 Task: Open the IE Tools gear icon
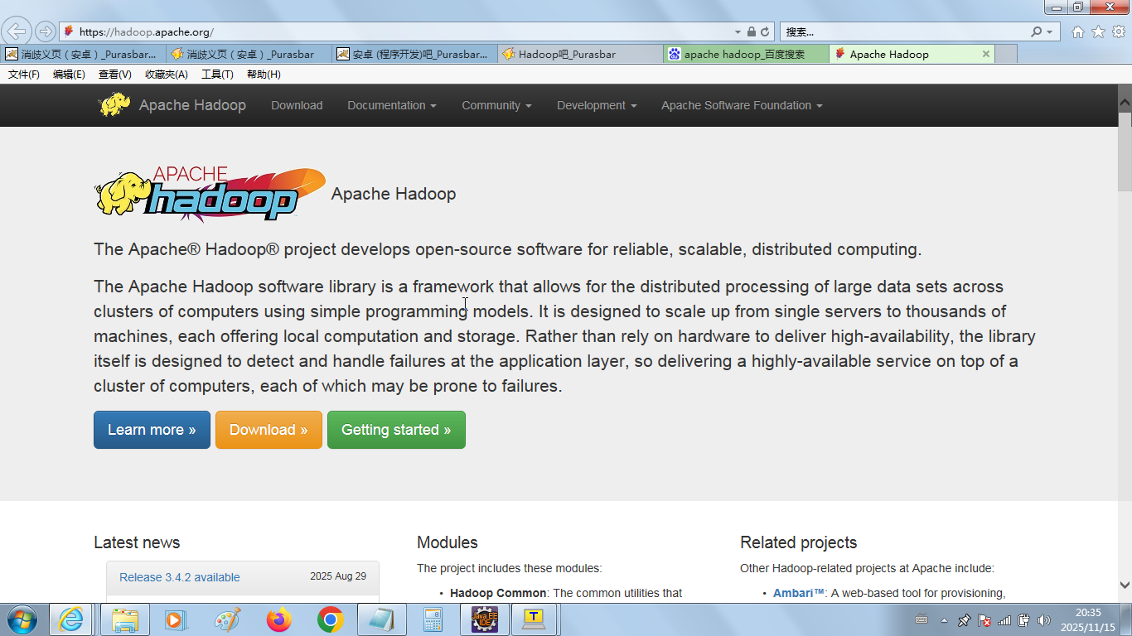click(x=1118, y=32)
